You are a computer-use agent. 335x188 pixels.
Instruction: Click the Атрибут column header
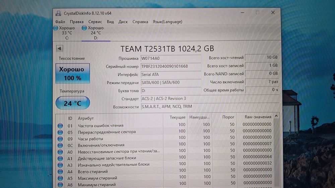click(119, 118)
